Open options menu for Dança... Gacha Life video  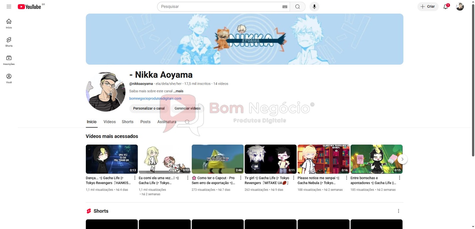135,178
